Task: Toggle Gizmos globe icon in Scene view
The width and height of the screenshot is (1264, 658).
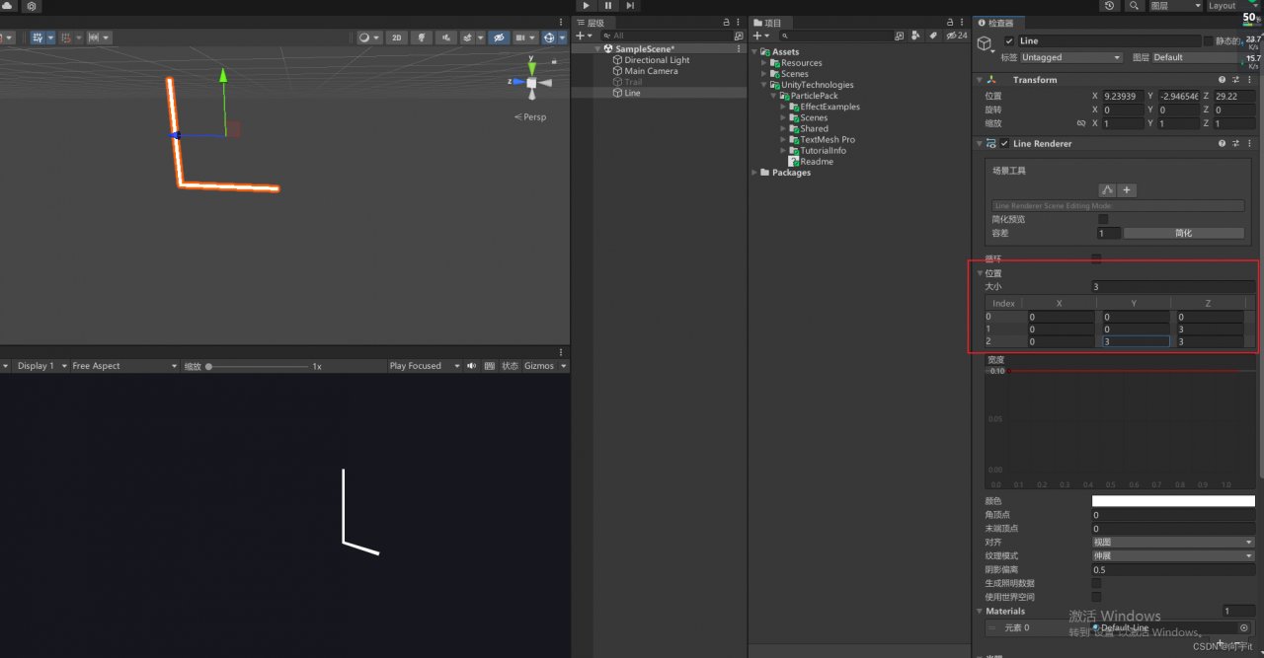Action: [552, 37]
